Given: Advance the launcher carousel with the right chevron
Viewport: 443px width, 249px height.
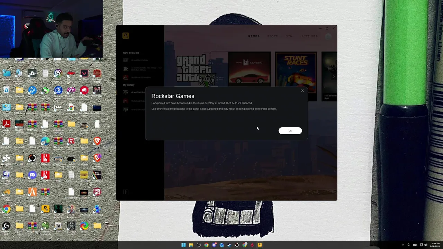Looking at the screenshot, I should [x=334, y=76].
